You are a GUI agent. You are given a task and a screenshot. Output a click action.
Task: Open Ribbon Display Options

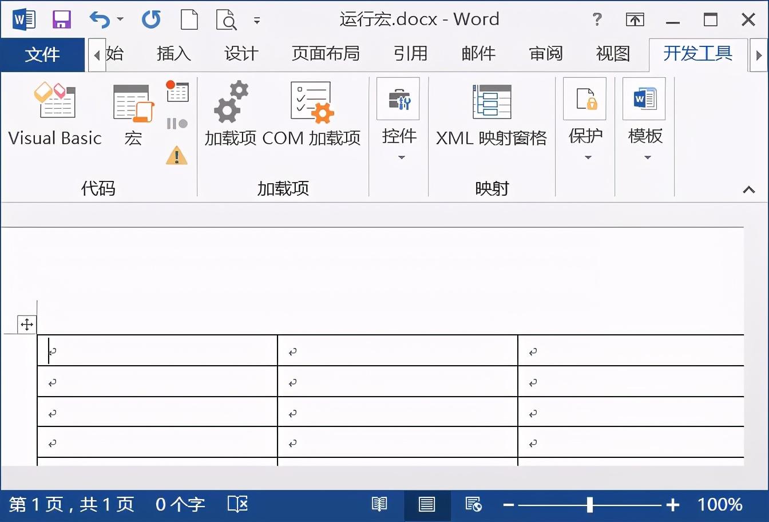[x=635, y=20]
